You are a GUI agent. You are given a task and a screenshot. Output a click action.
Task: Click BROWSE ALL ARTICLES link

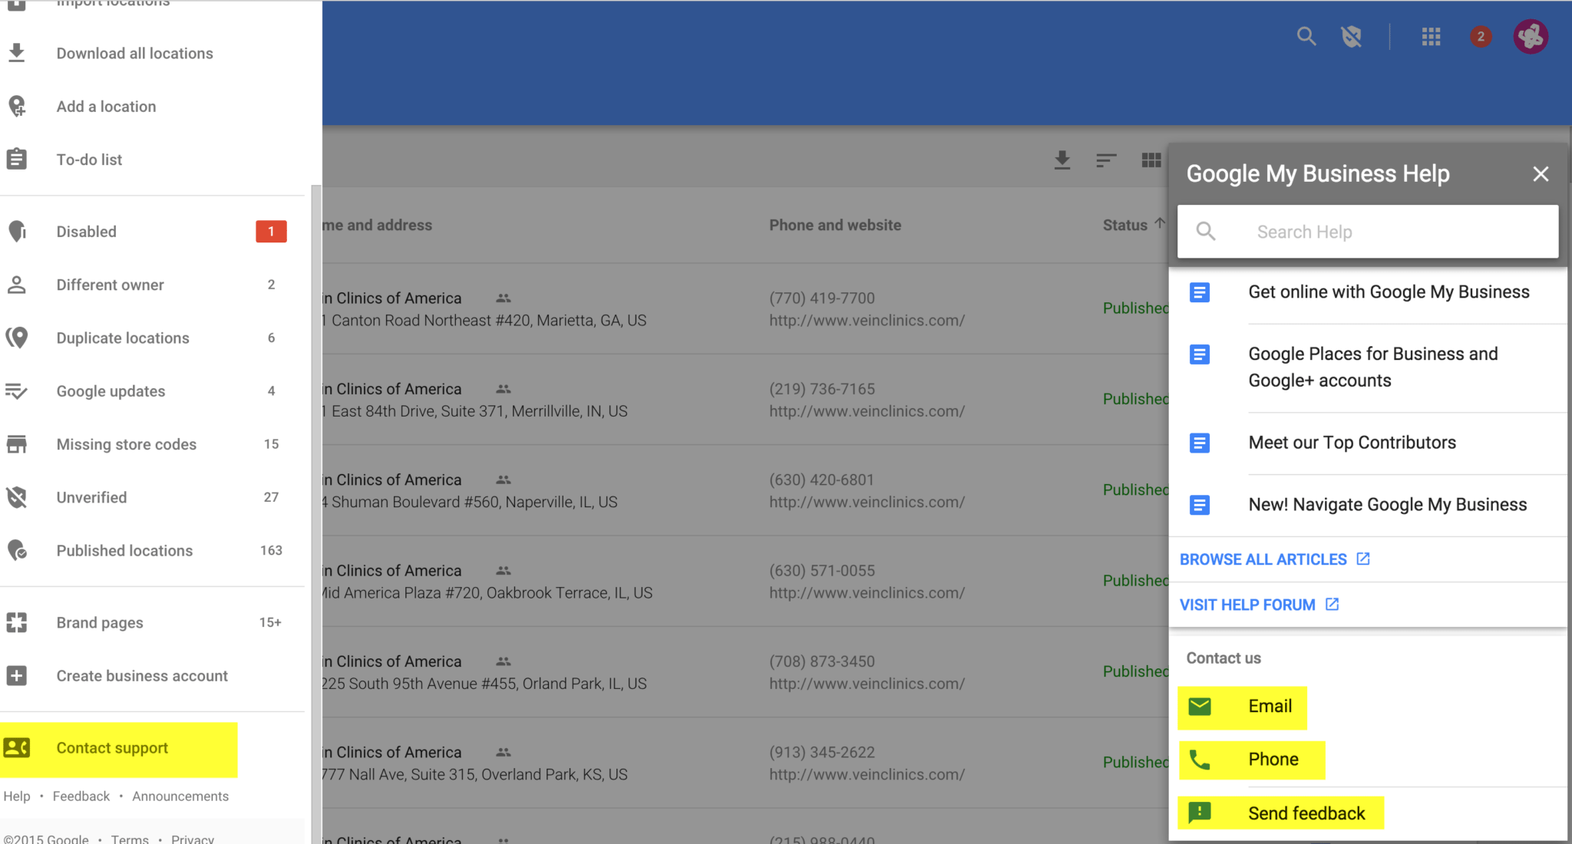[x=1274, y=559]
